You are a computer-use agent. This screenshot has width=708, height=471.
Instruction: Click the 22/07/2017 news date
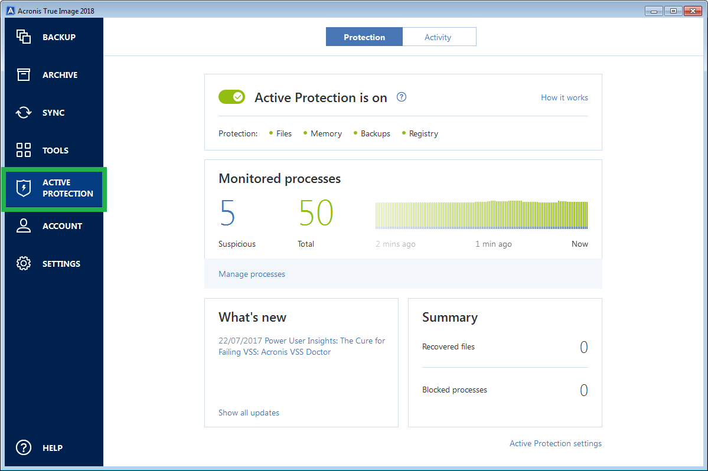click(240, 341)
